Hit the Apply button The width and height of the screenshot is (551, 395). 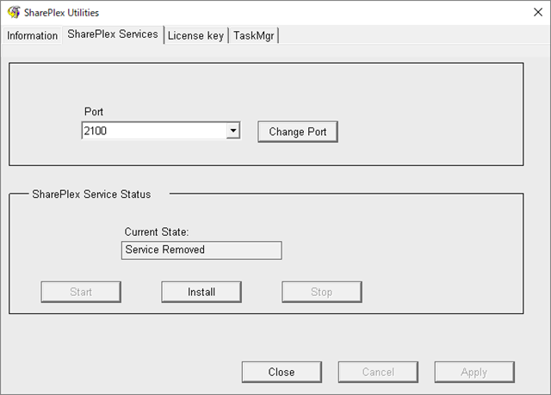[474, 372]
